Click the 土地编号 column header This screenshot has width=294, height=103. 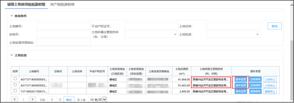coord(34,71)
